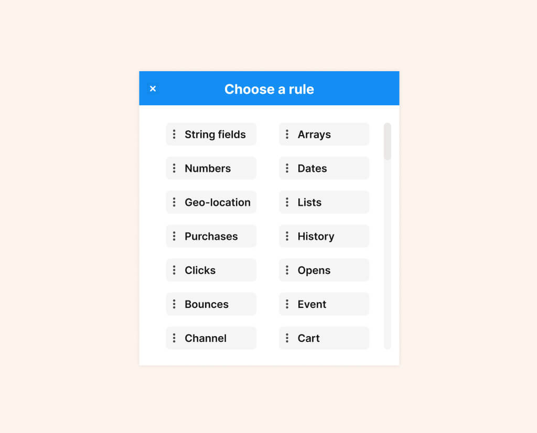Click the three-dot icon next to Lists

click(287, 202)
